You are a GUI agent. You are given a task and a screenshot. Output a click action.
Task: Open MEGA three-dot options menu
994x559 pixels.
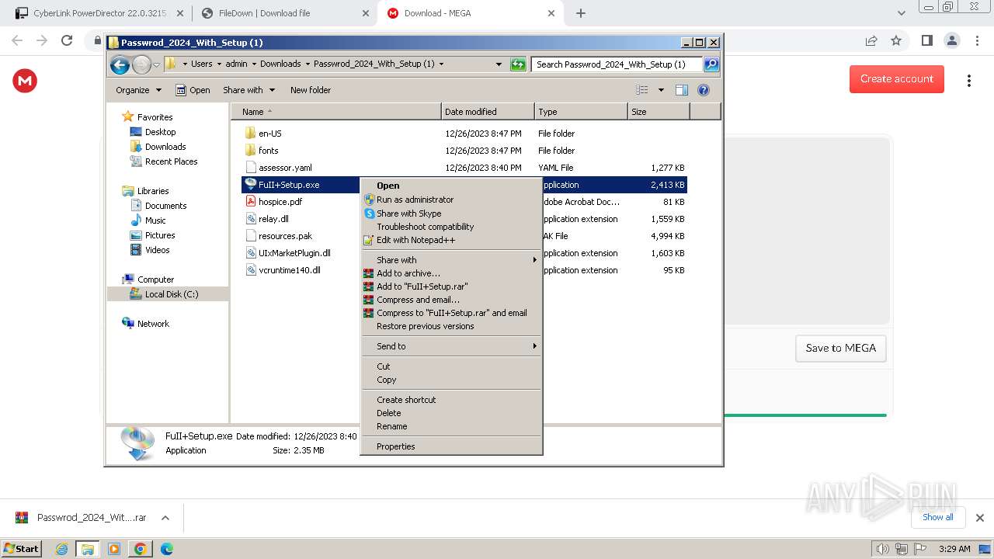[x=968, y=80]
